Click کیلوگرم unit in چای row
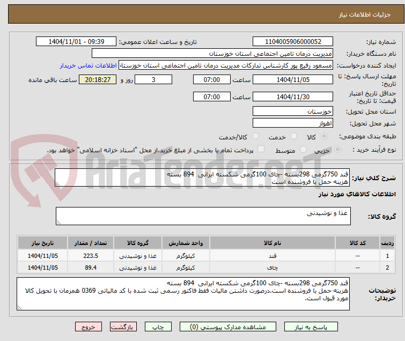 186,268
